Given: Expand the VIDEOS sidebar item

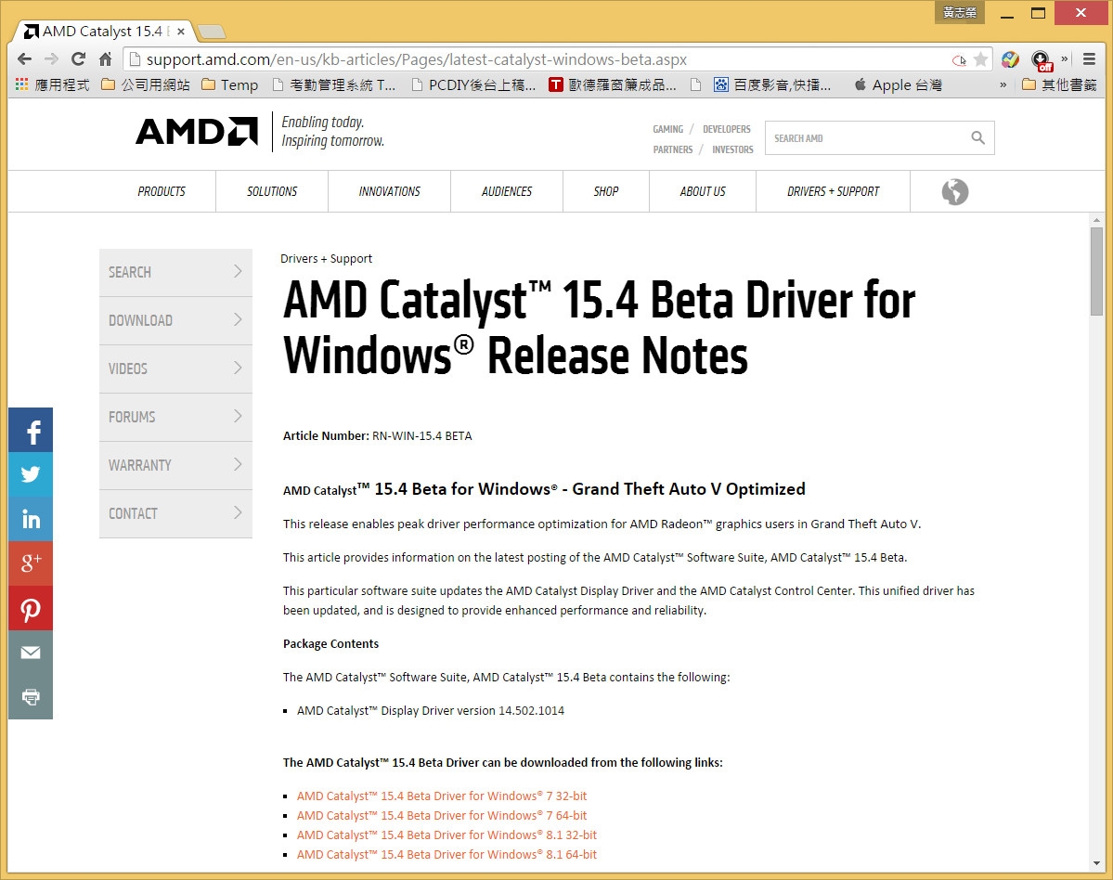Looking at the screenshot, I should [176, 369].
